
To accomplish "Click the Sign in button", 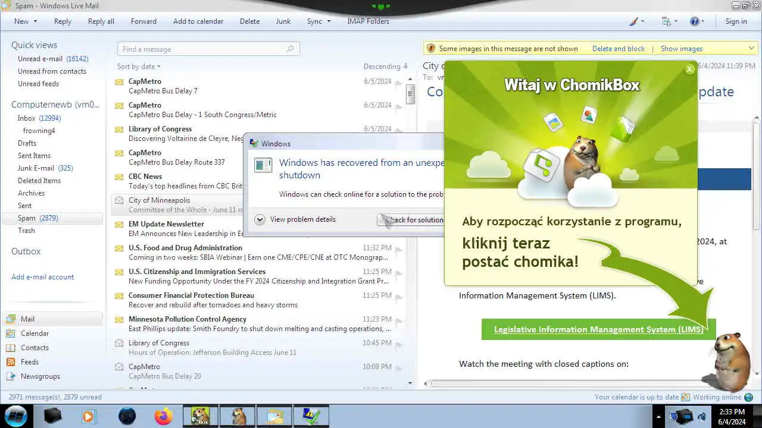I will pyautogui.click(x=736, y=21).
